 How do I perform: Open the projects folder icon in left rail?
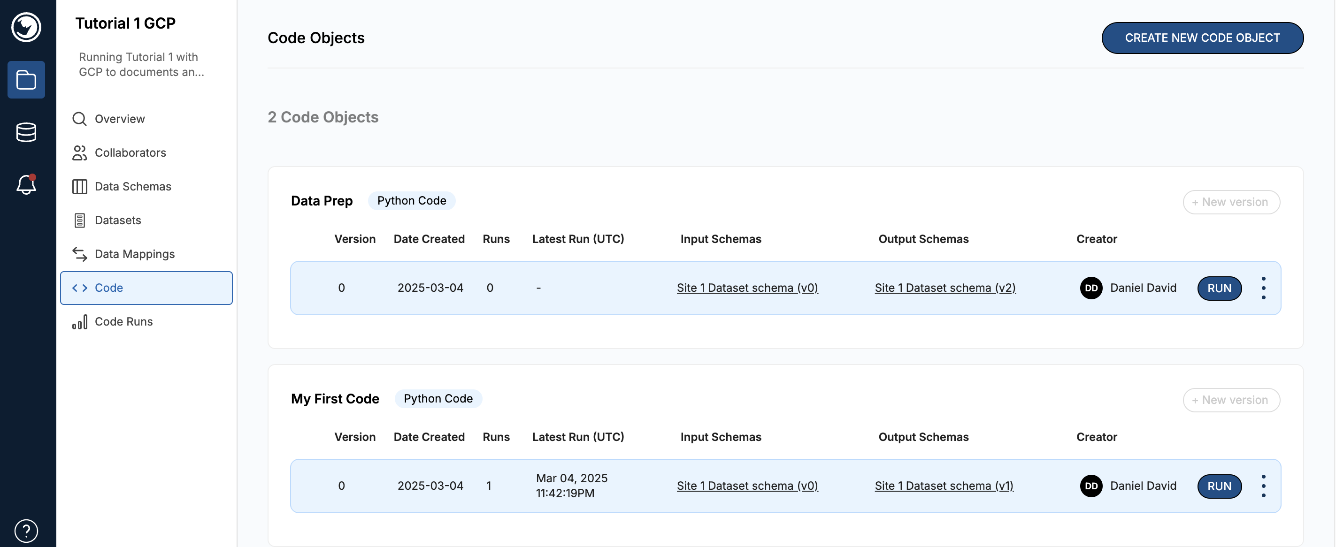pyautogui.click(x=26, y=80)
